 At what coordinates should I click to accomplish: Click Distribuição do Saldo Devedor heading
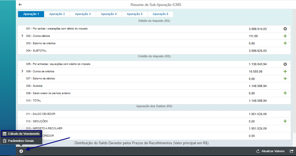[x=141, y=143]
